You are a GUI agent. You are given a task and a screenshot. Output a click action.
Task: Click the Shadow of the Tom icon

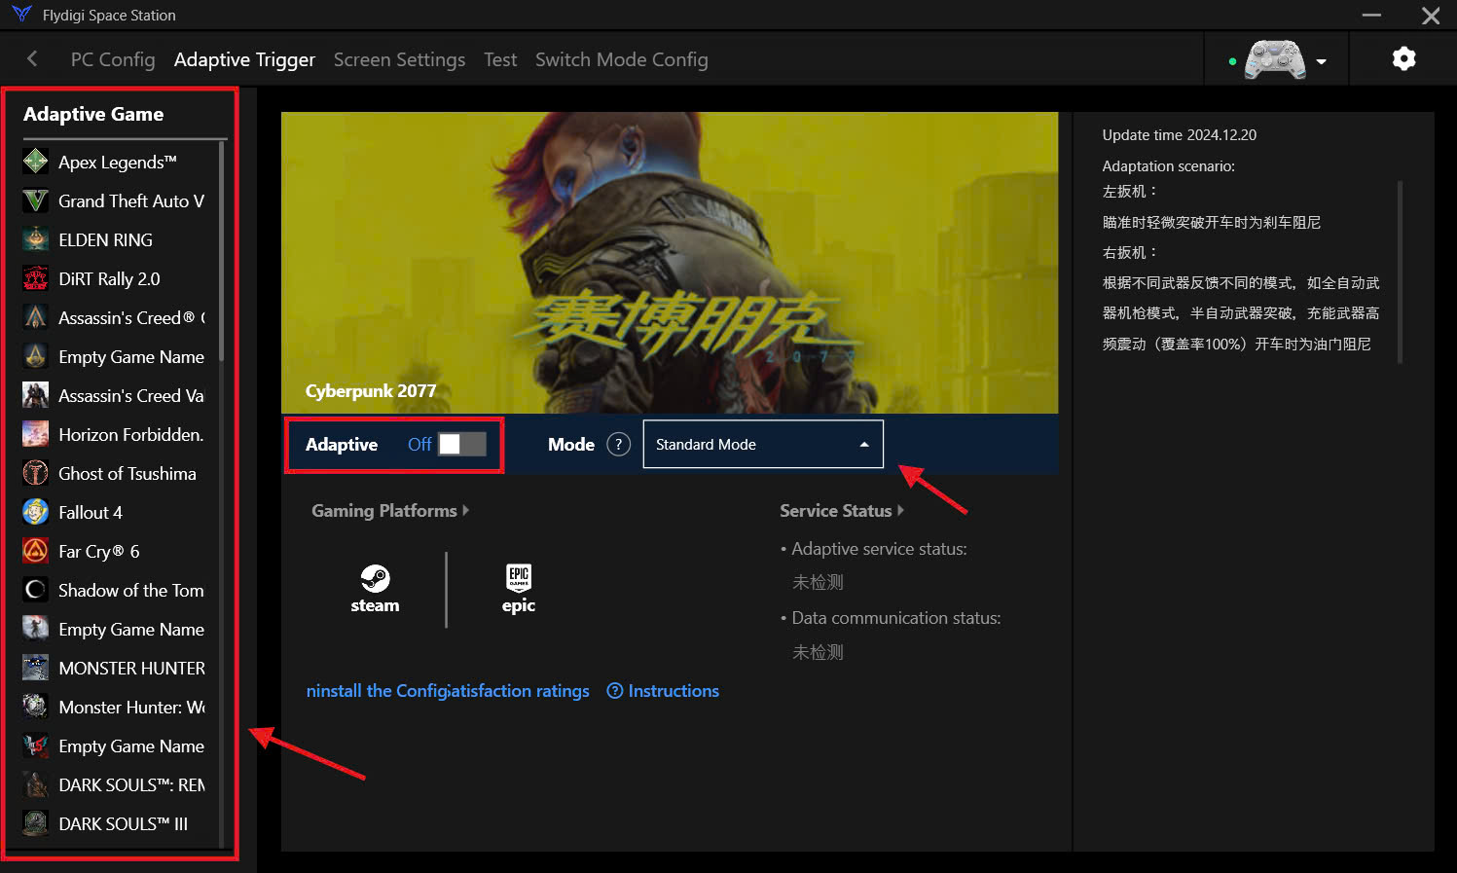click(x=35, y=590)
